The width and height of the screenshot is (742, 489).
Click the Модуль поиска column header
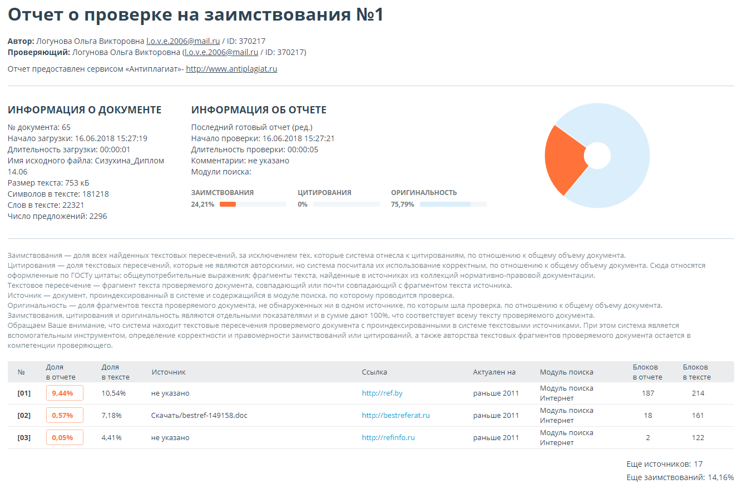pos(566,372)
